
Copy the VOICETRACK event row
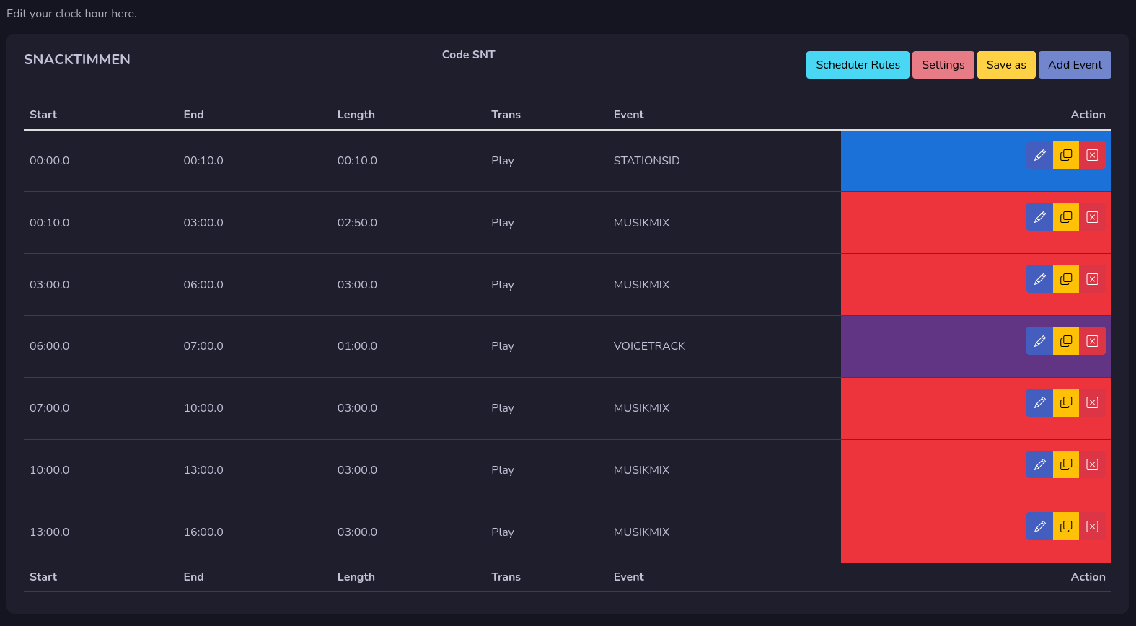coord(1066,341)
